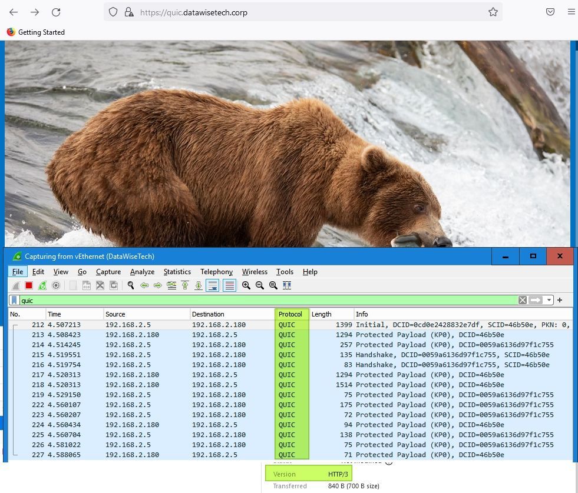Select packet 218 with length 1514
578x493 pixels.
tap(290, 385)
